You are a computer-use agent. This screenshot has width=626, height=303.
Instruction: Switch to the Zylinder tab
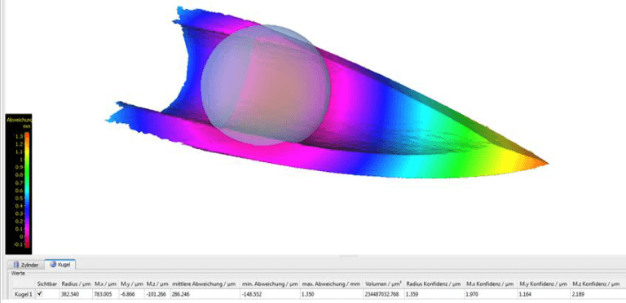pos(27,265)
